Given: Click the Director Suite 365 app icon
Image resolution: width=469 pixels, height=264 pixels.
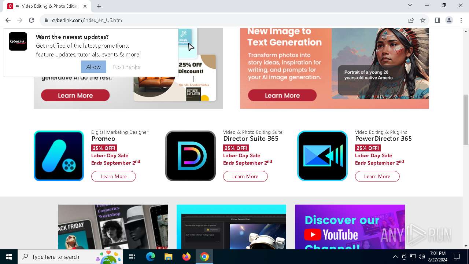Looking at the screenshot, I should (191, 156).
